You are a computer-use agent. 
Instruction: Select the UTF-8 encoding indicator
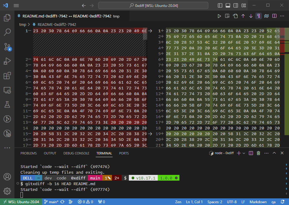pyautogui.click(x=232, y=202)
